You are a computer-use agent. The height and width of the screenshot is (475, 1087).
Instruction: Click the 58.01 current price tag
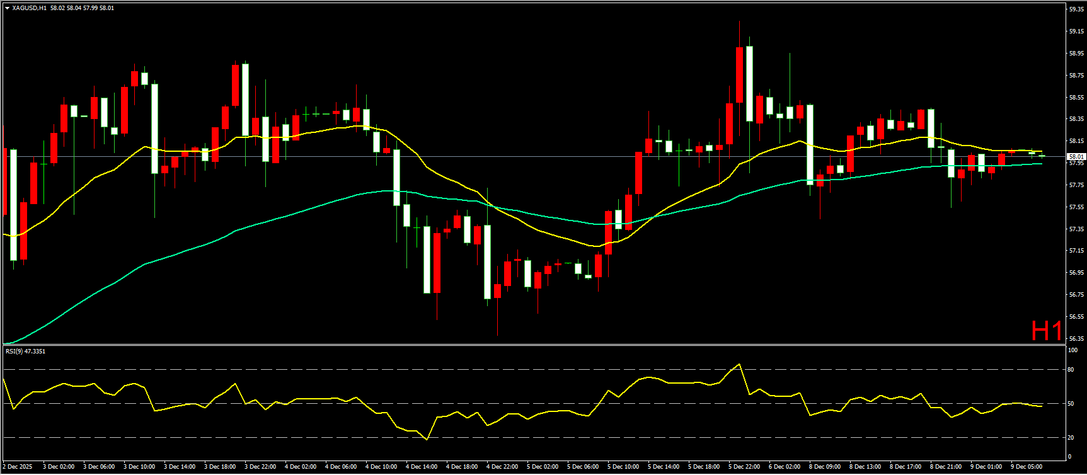coord(1076,156)
